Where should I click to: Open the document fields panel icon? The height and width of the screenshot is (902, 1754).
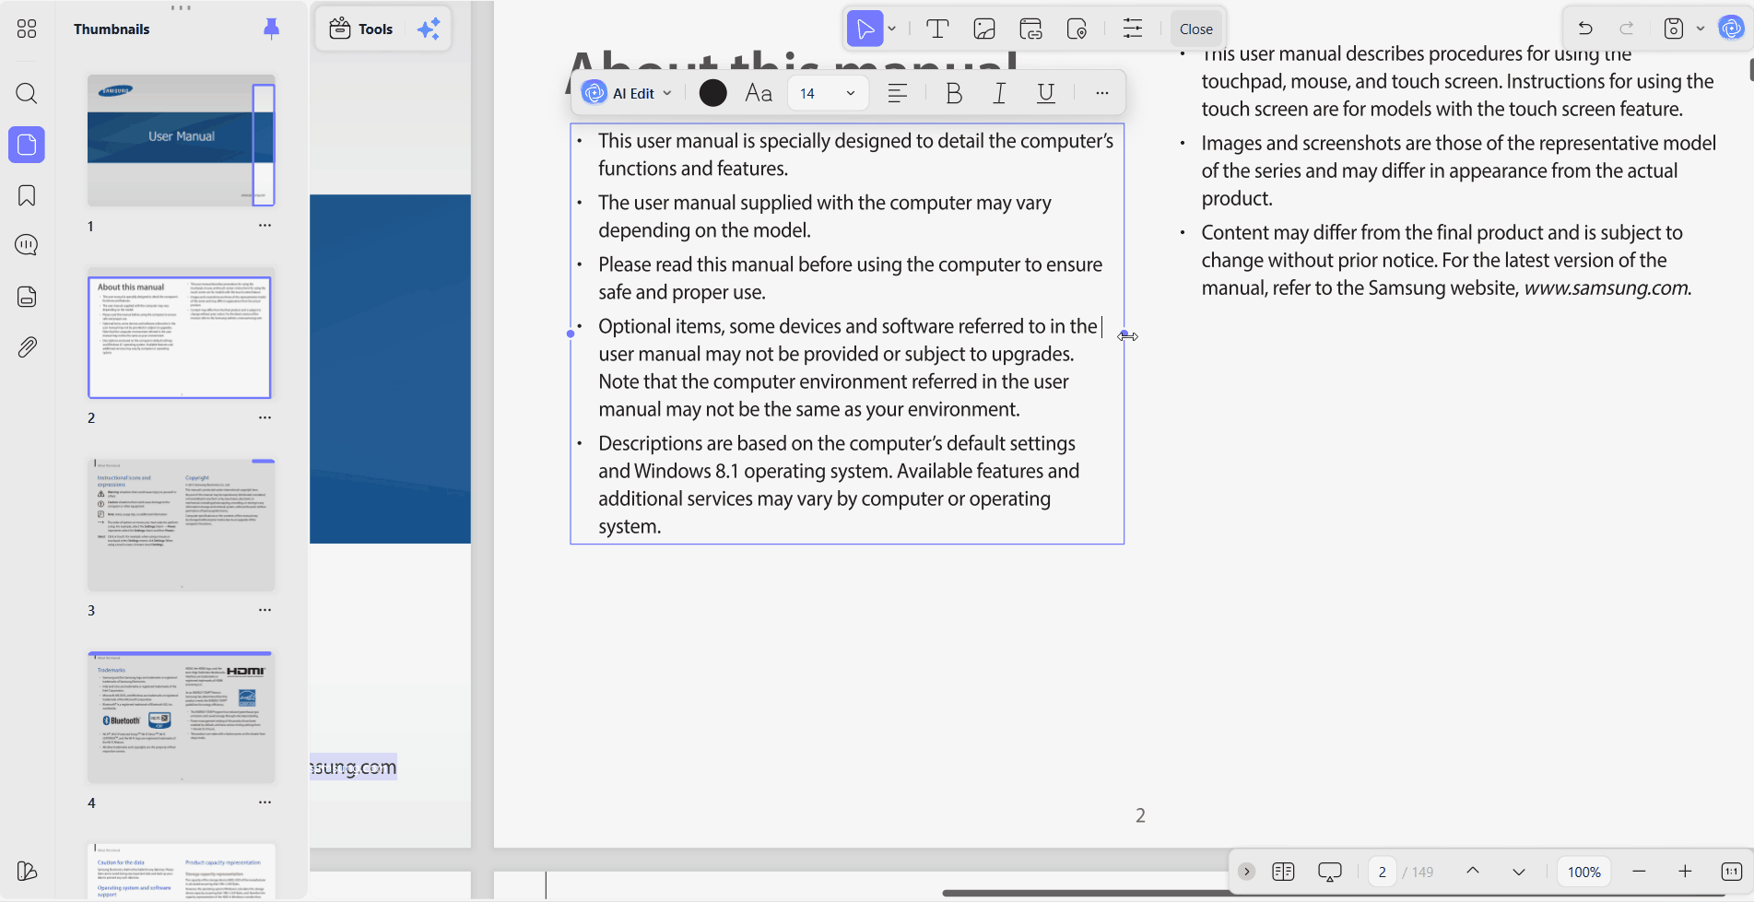coord(27,296)
